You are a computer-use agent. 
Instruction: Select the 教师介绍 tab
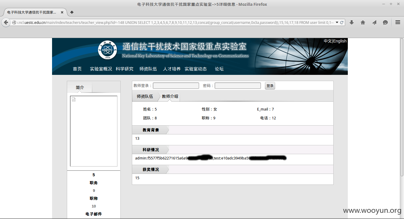170,96
